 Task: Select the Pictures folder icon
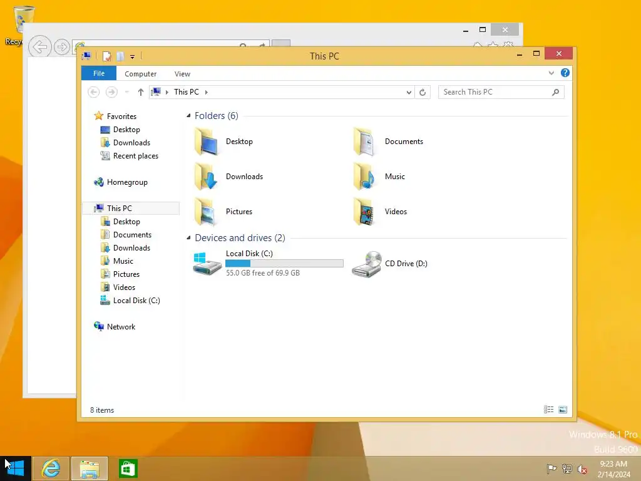click(206, 212)
